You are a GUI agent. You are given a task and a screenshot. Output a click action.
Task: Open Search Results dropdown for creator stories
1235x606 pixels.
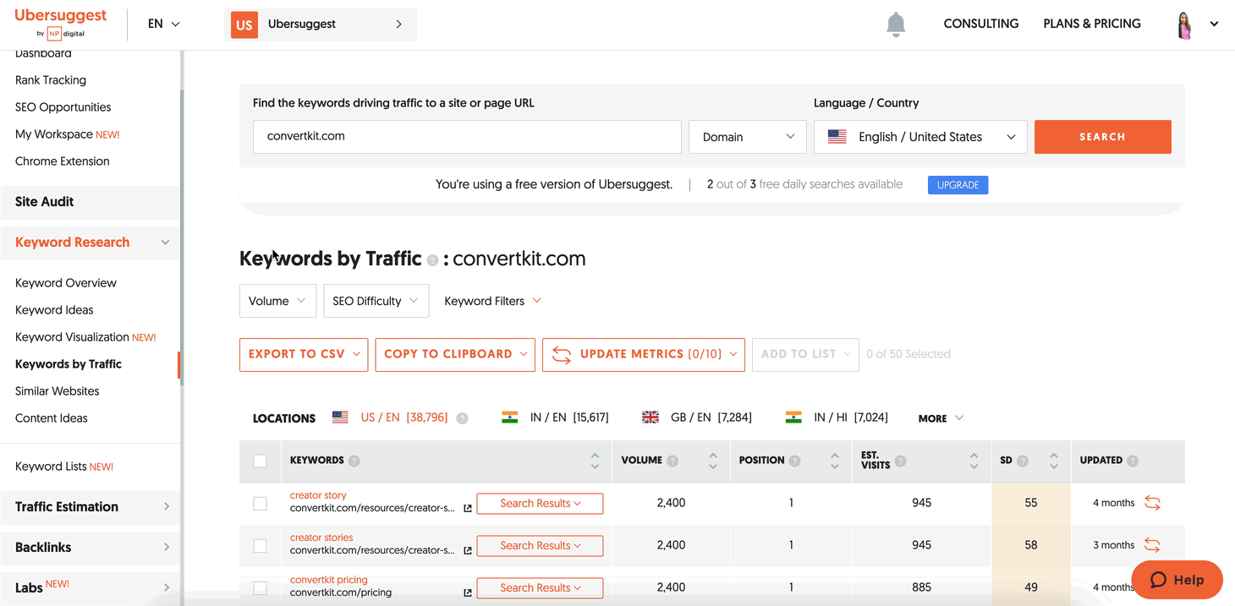tap(541, 546)
